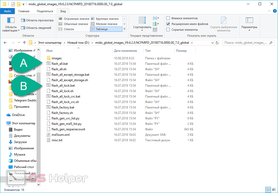The image size is (278, 193).
Task: Enable Item check boxes (Флажки элементов)
Action: coord(168,18)
